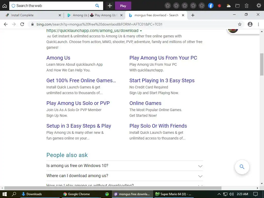Open the Windows Start menu

click(x=5, y=194)
